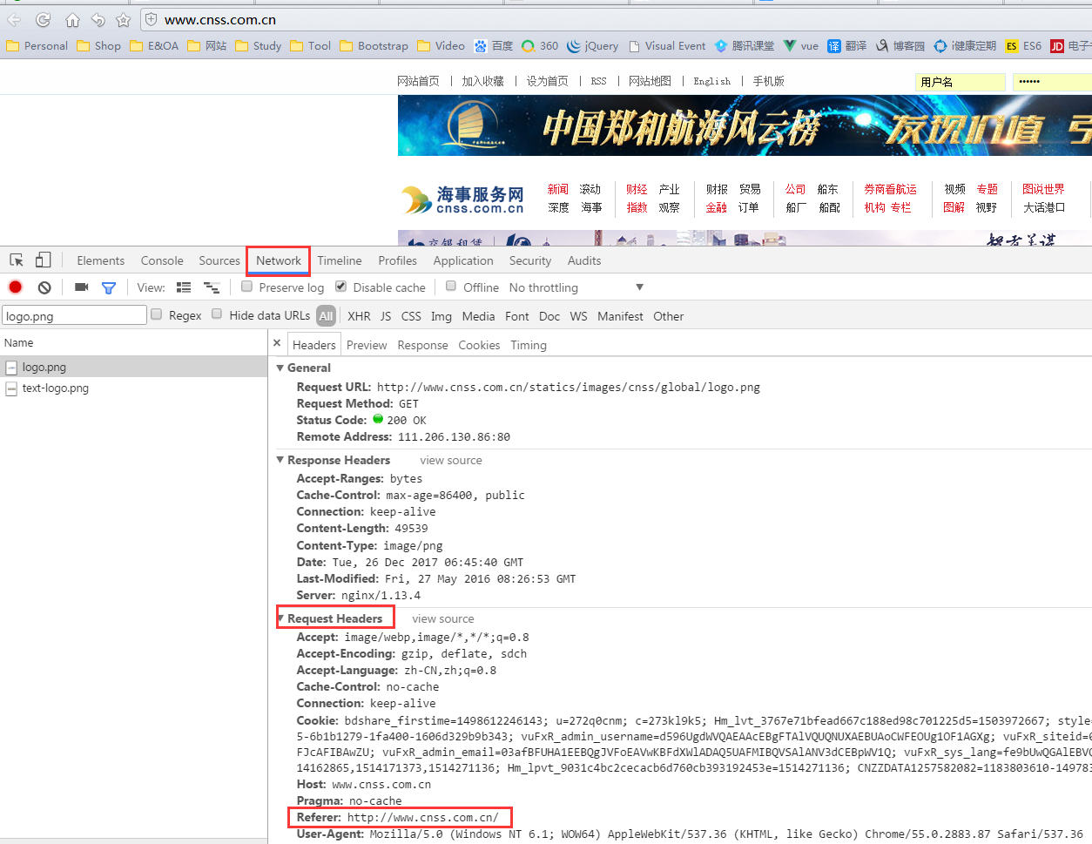Open the Study bookmarks folder
The height and width of the screenshot is (844, 1092).
(258, 46)
